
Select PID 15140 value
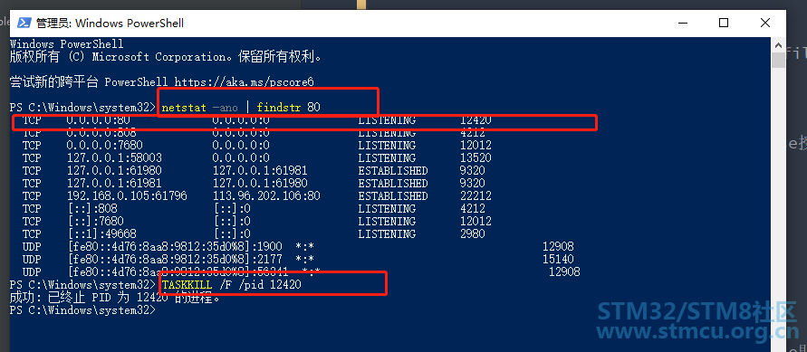pyautogui.click(x=559, y=260)
